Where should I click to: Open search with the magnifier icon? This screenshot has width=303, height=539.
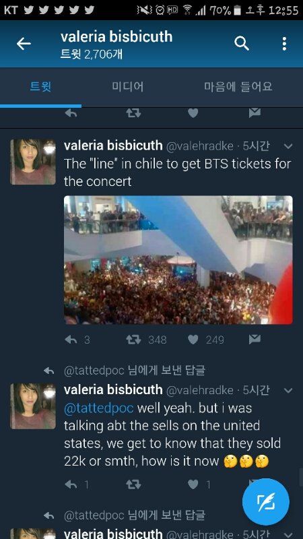pos(242,44)
